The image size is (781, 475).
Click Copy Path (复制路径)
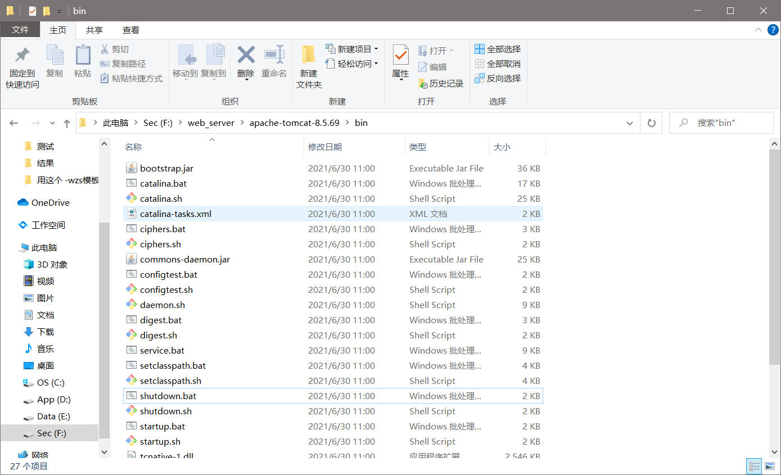(x=123, y=64)
